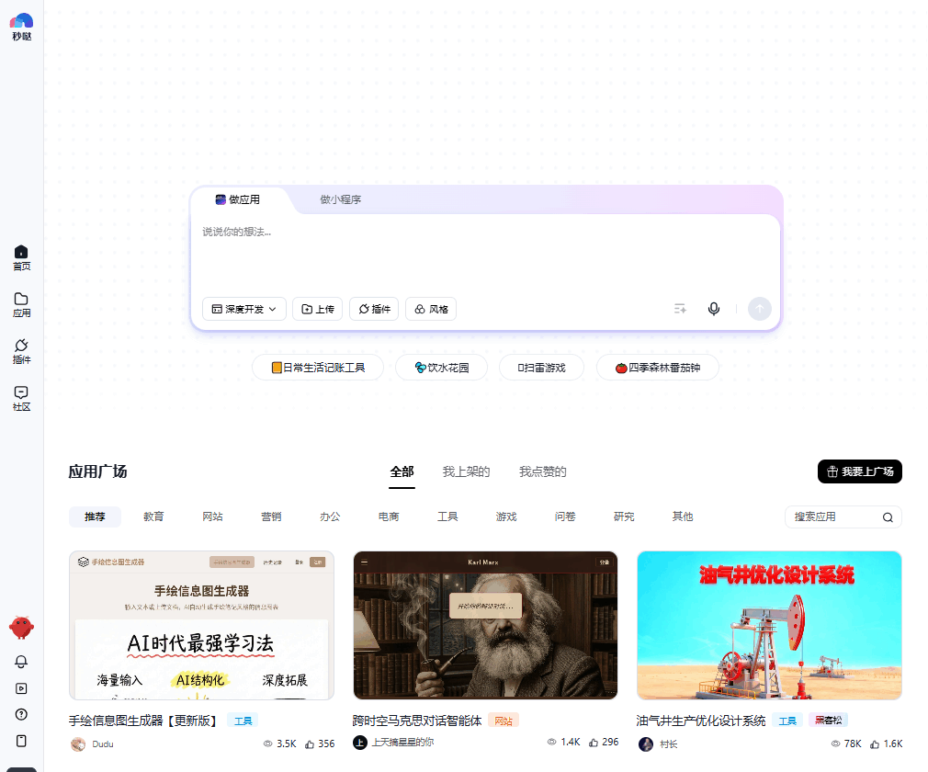Viewport: 928px width, 772px height.
Task: Open the help question-mark icon
Action: (x=21, y=715)
